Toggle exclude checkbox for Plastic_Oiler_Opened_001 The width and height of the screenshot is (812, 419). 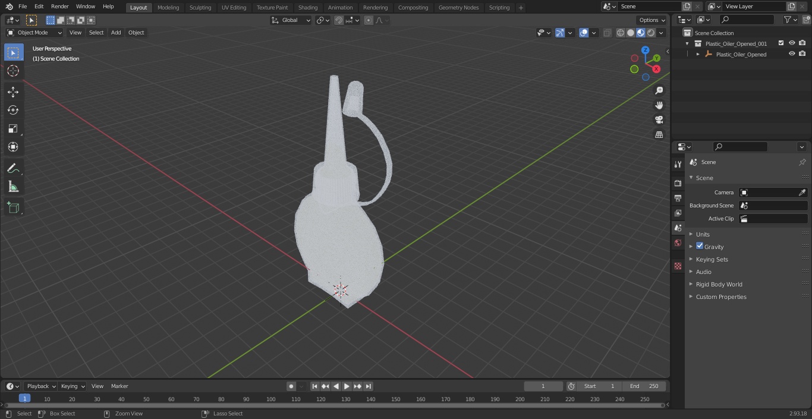pyautogui.click(x=781, y=43)
